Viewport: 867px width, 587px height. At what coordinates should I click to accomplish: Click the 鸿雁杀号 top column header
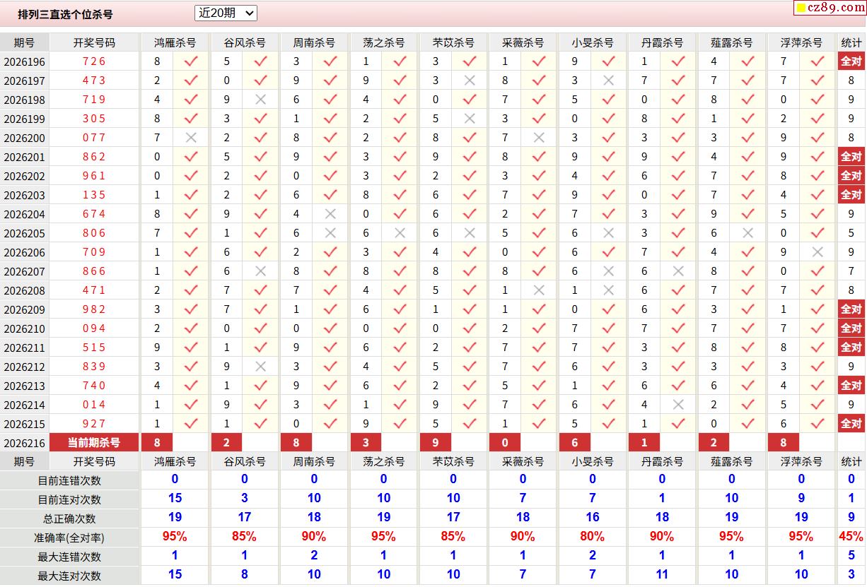click(x=175, y=42)
